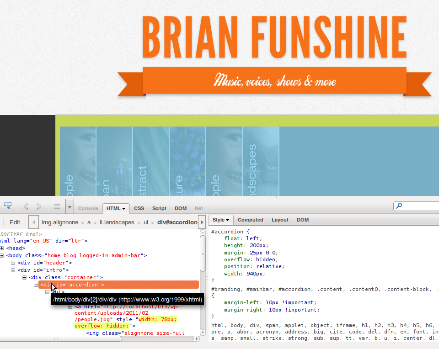This screenshot has height=349, width=439.
Task: Collapse the ul node
Action: point(47,292)
